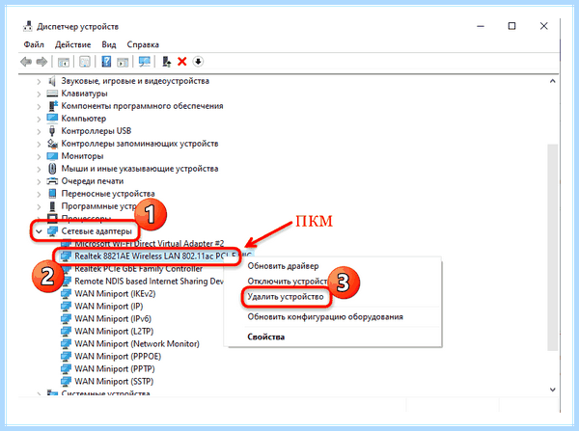Image resolution: width=579 pixels, height=431 pixels.
Task: Choose Обновить драйвер in the context menu
Action: (x=283, y=266)
